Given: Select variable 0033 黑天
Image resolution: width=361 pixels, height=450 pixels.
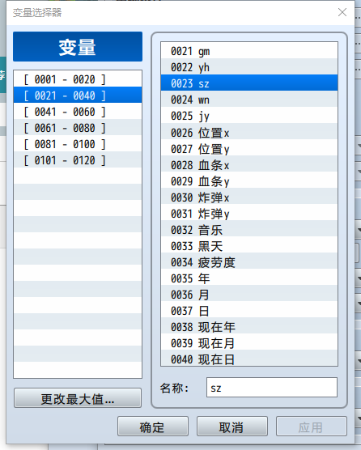Looking at the screenshot, I should 249,245.
